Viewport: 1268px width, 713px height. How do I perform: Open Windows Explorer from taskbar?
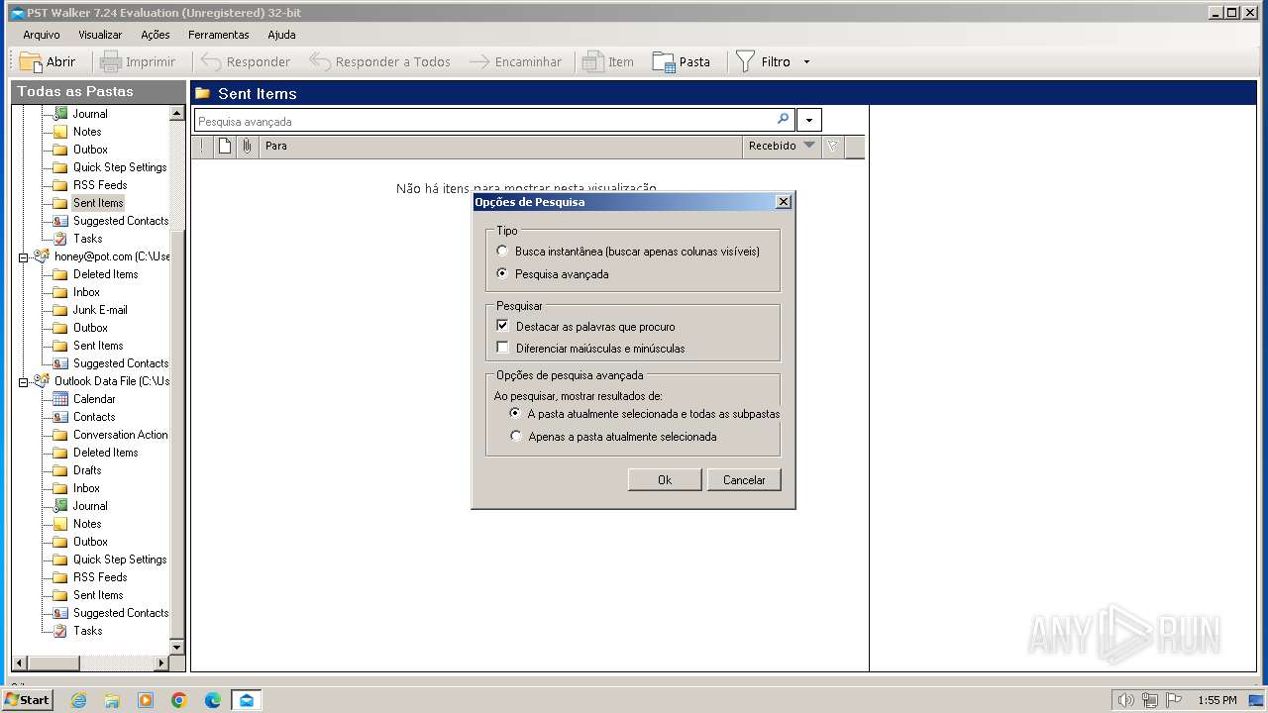coord(112,700)
